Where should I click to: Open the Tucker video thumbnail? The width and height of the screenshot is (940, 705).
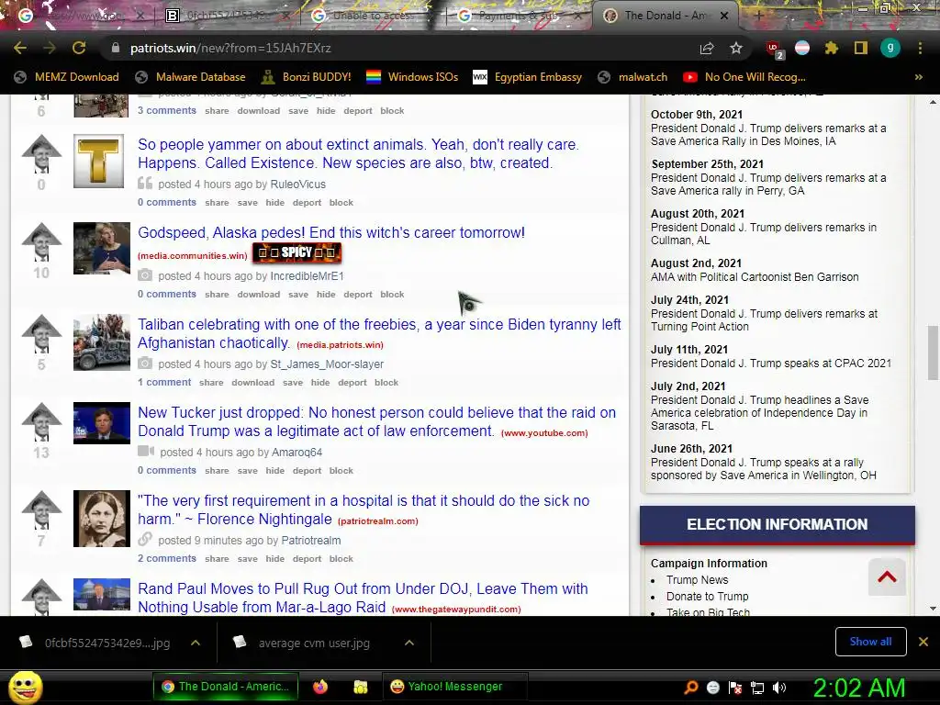(102, 423)
